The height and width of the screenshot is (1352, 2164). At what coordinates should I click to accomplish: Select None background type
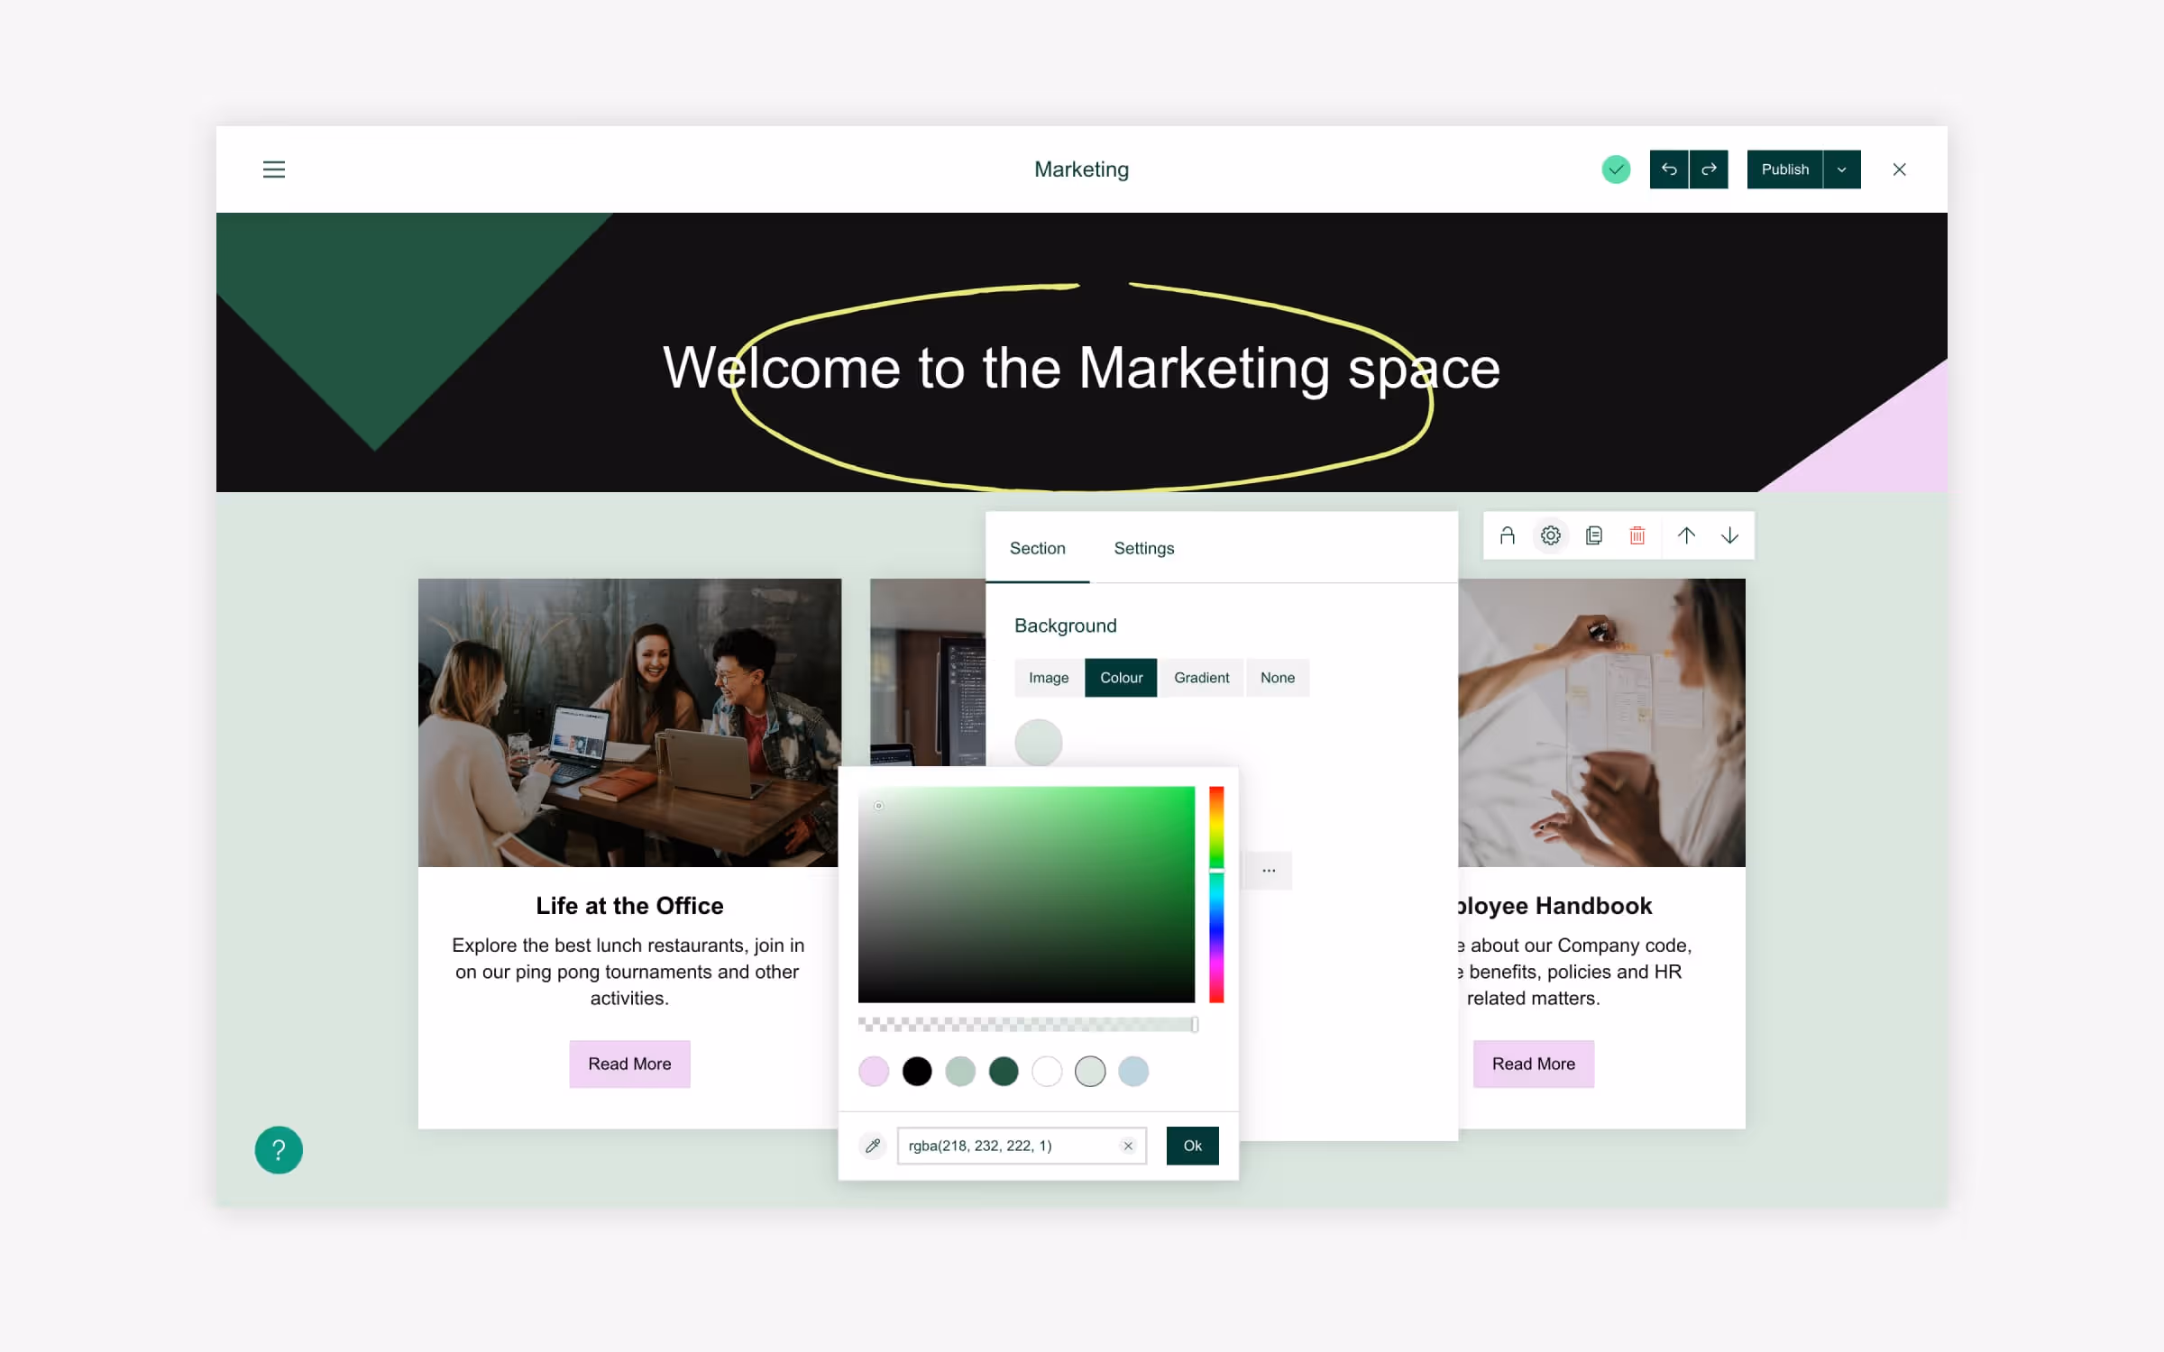click(1277, 678)
